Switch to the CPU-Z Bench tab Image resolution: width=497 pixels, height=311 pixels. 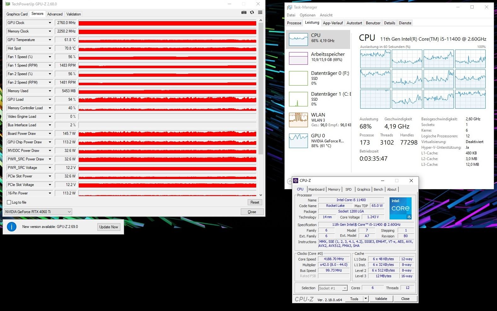coord(379,189)
